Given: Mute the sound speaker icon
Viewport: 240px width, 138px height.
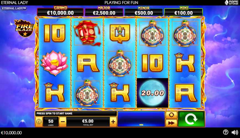Looking at the screenshot, I should click(x=235, y=132).
